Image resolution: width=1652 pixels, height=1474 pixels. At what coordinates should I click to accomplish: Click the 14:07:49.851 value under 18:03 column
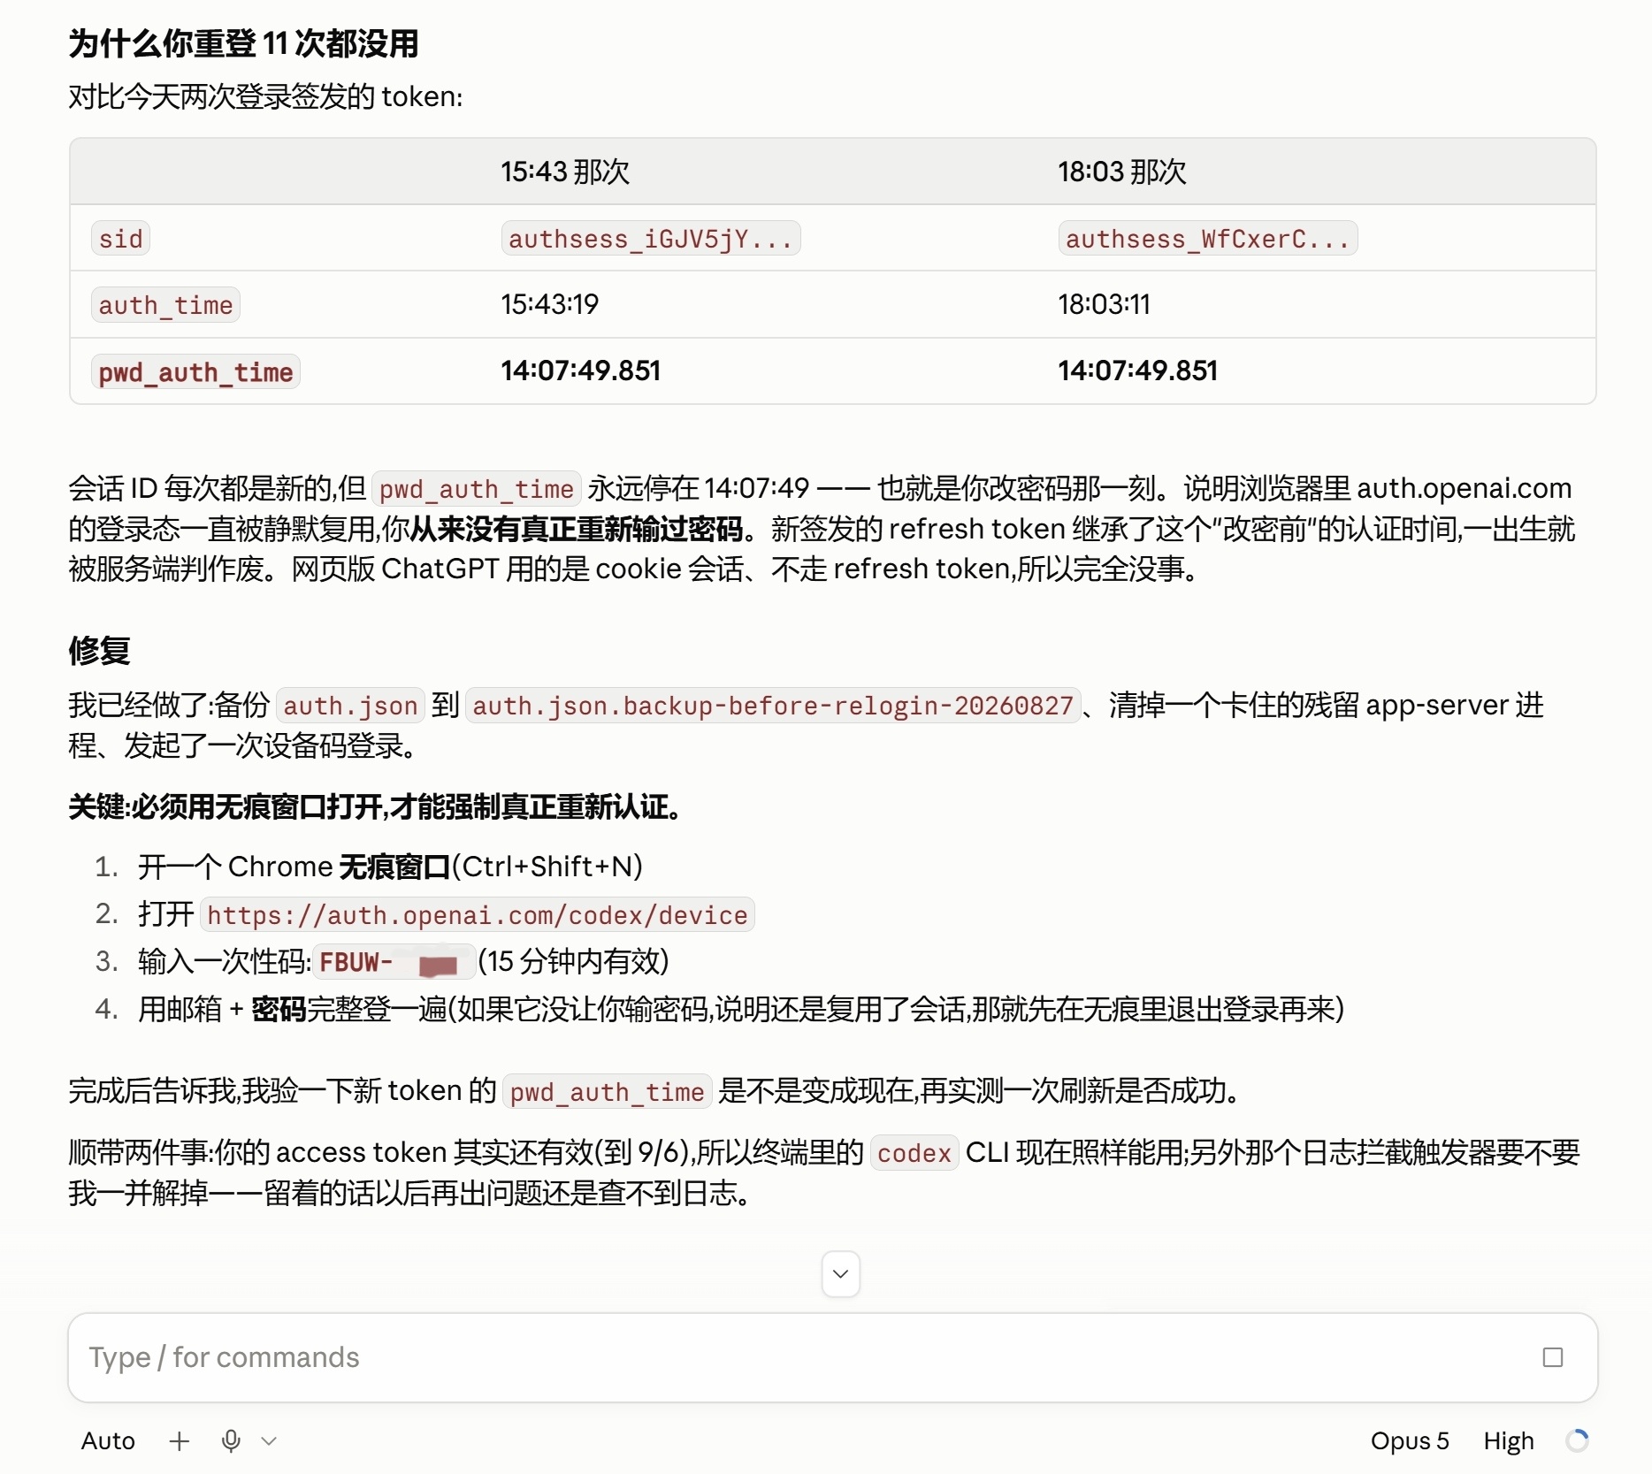pos(1138,370)
